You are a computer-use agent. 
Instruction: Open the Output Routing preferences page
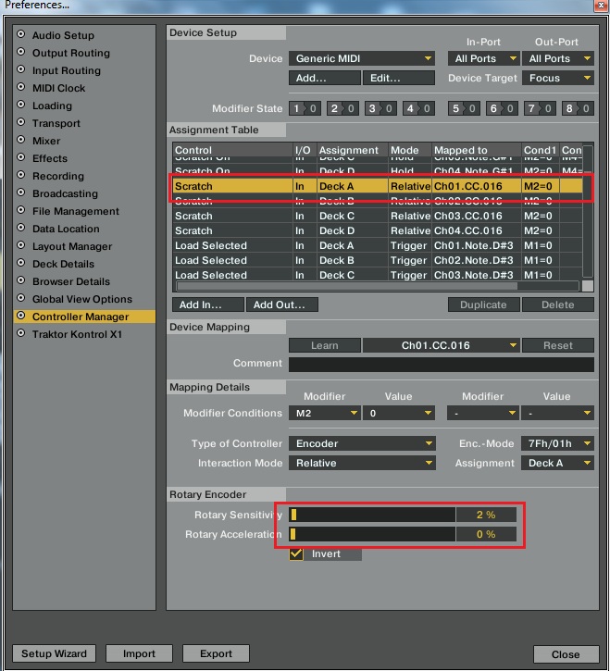(x=71, y=53)
